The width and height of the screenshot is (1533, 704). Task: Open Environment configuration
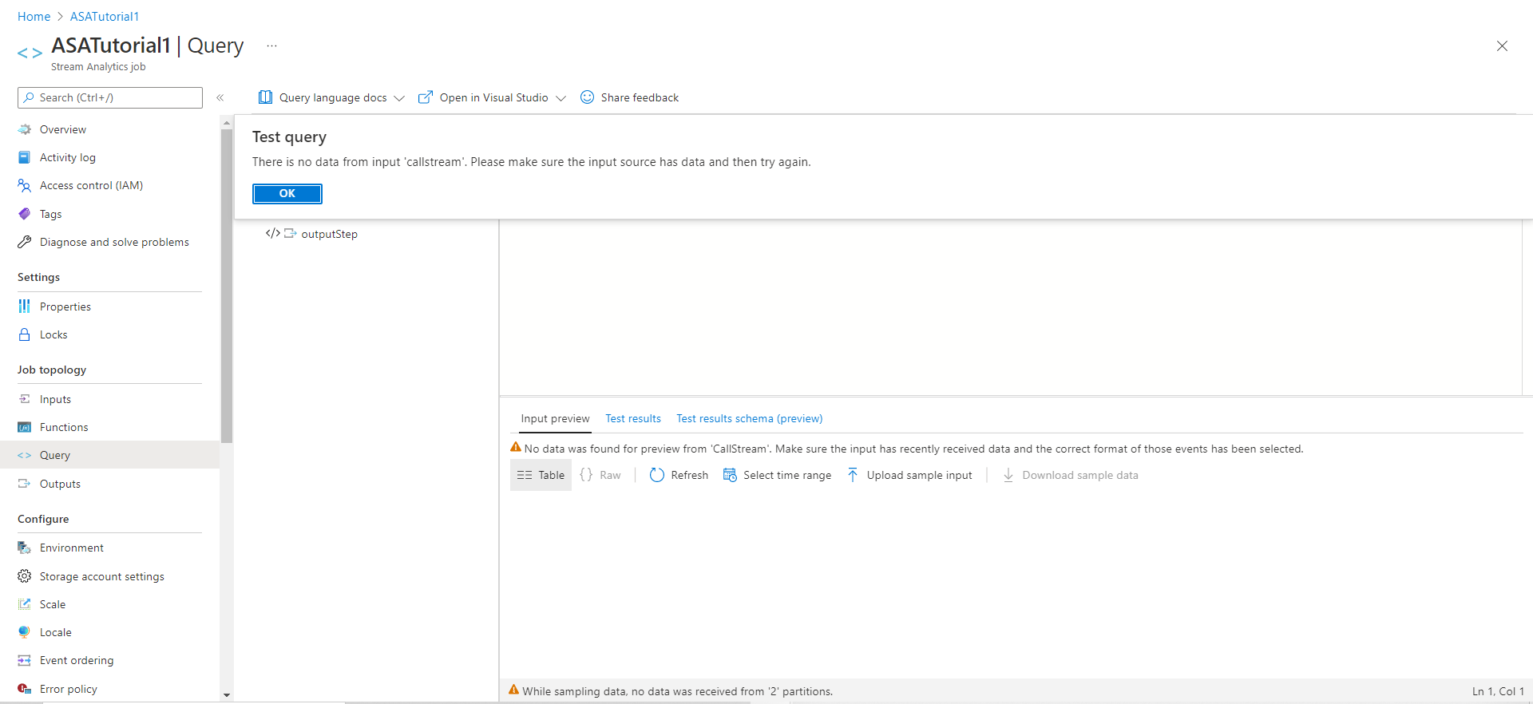click(72, 548)
